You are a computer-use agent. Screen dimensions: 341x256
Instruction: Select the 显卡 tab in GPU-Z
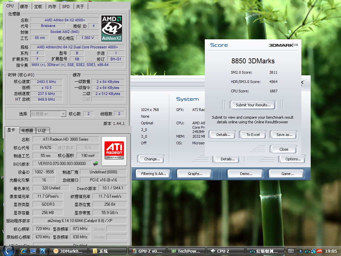point(11,130)
